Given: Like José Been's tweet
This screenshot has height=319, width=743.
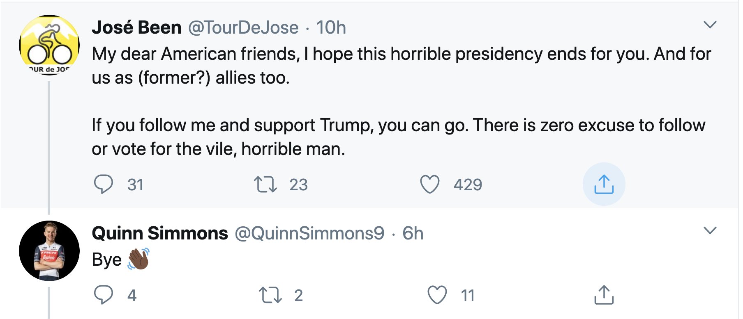Looking at the screenshot, I should coord(430,184).
